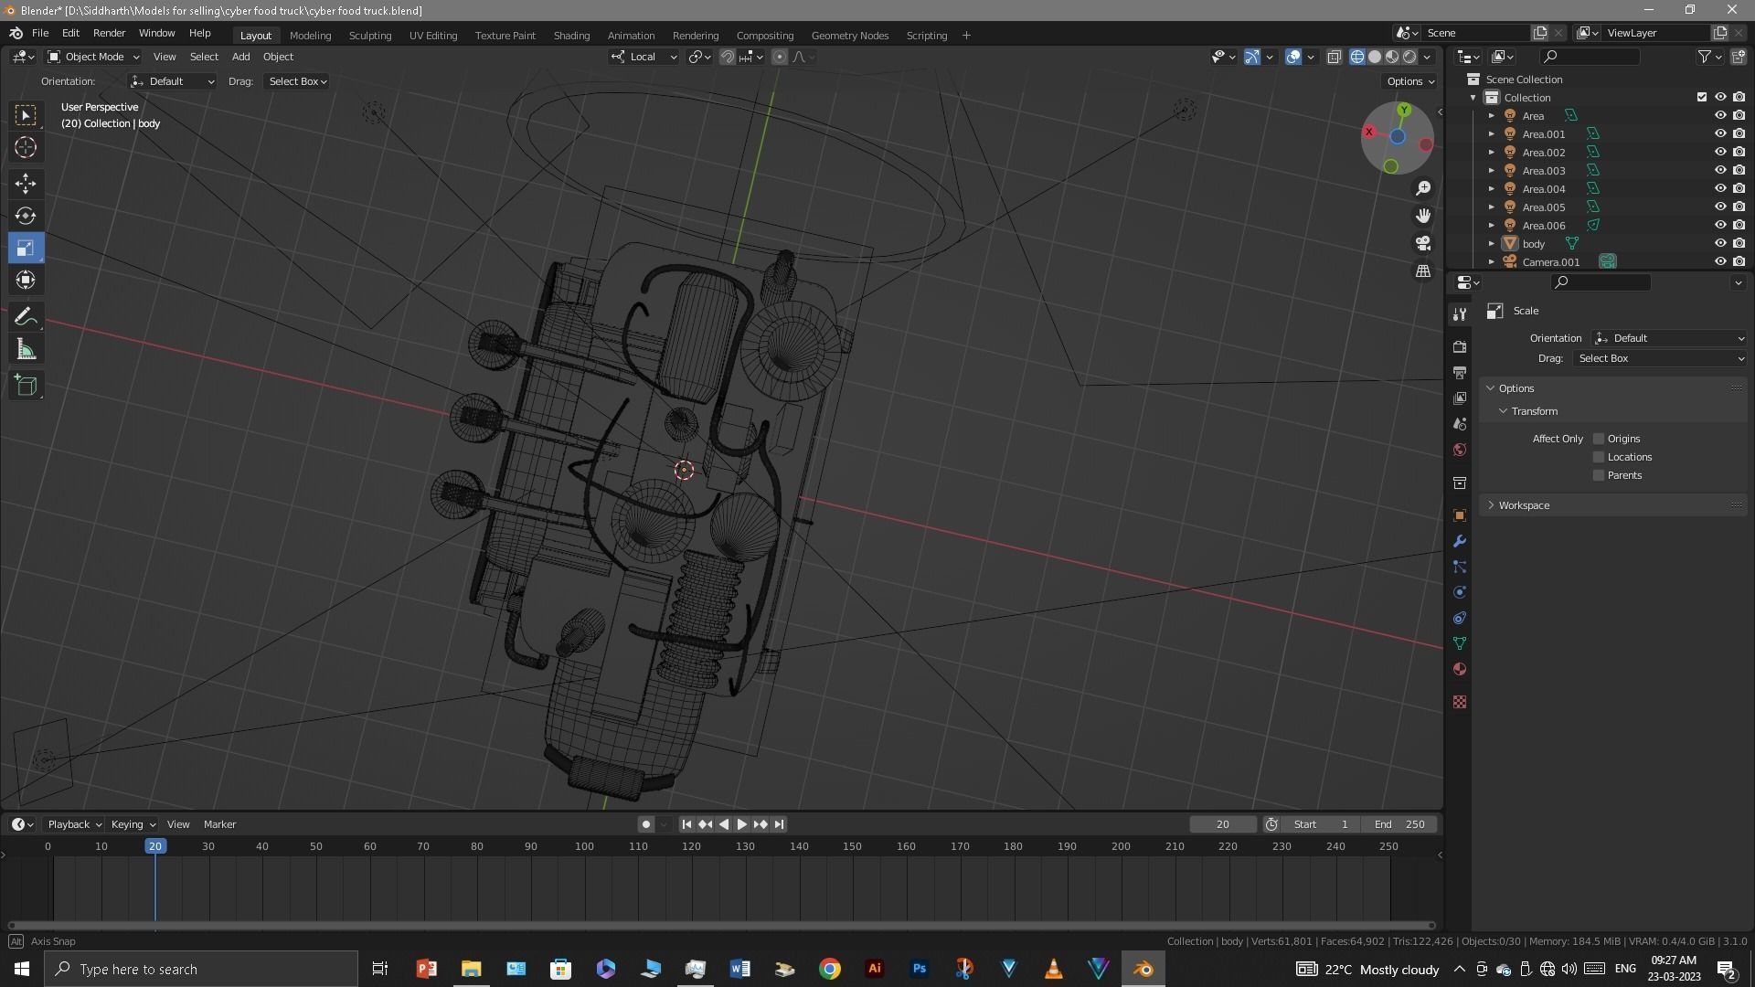Click frame 100 on the timeline ruler
Screen dimensions: 1755x987
tap(584, 846)
